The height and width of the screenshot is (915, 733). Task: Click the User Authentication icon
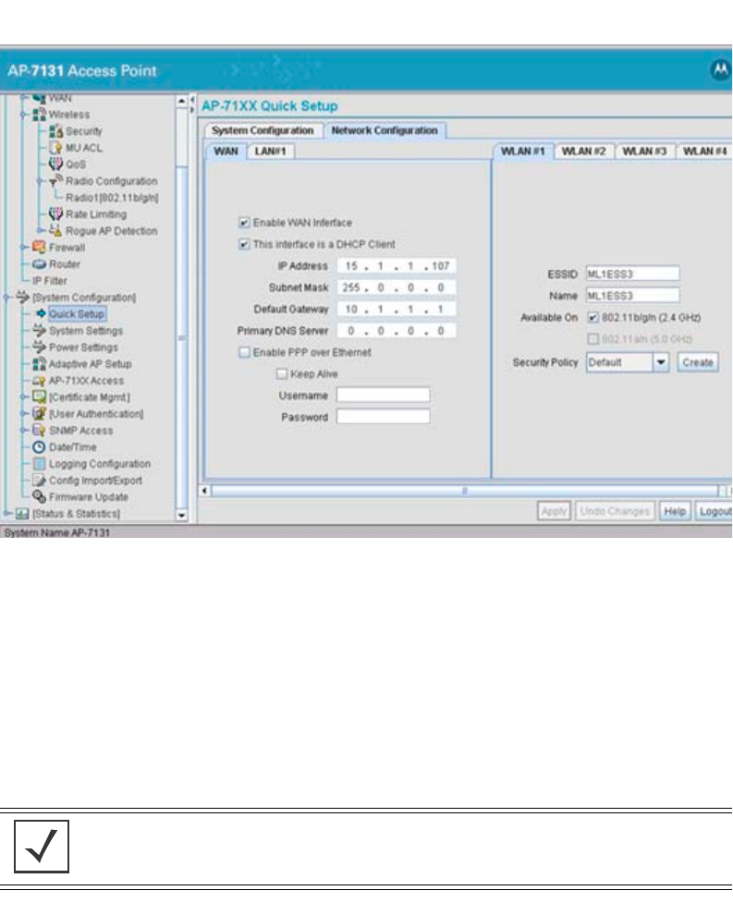pos(39,413)
